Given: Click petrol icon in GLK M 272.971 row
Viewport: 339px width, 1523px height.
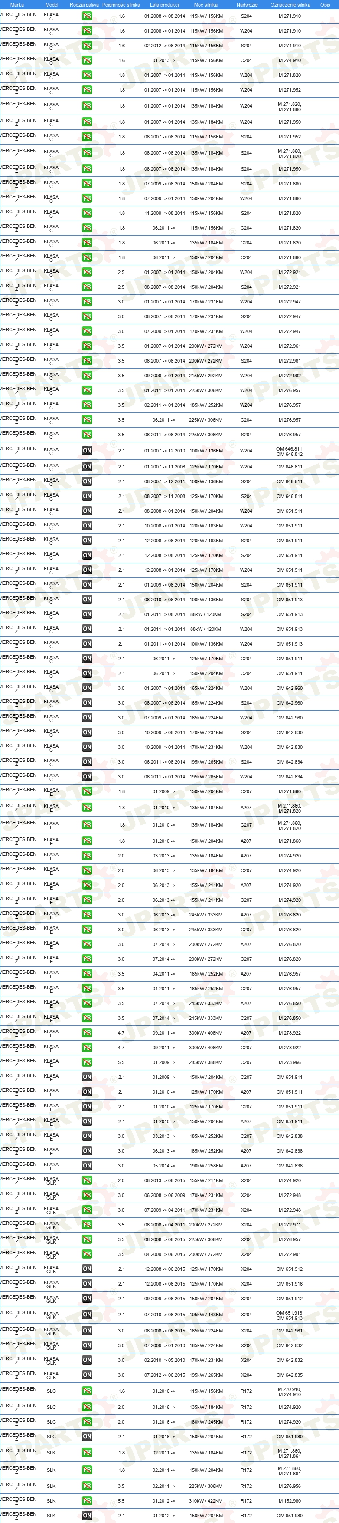Looking at the screenshot, I should [87, 1225].
